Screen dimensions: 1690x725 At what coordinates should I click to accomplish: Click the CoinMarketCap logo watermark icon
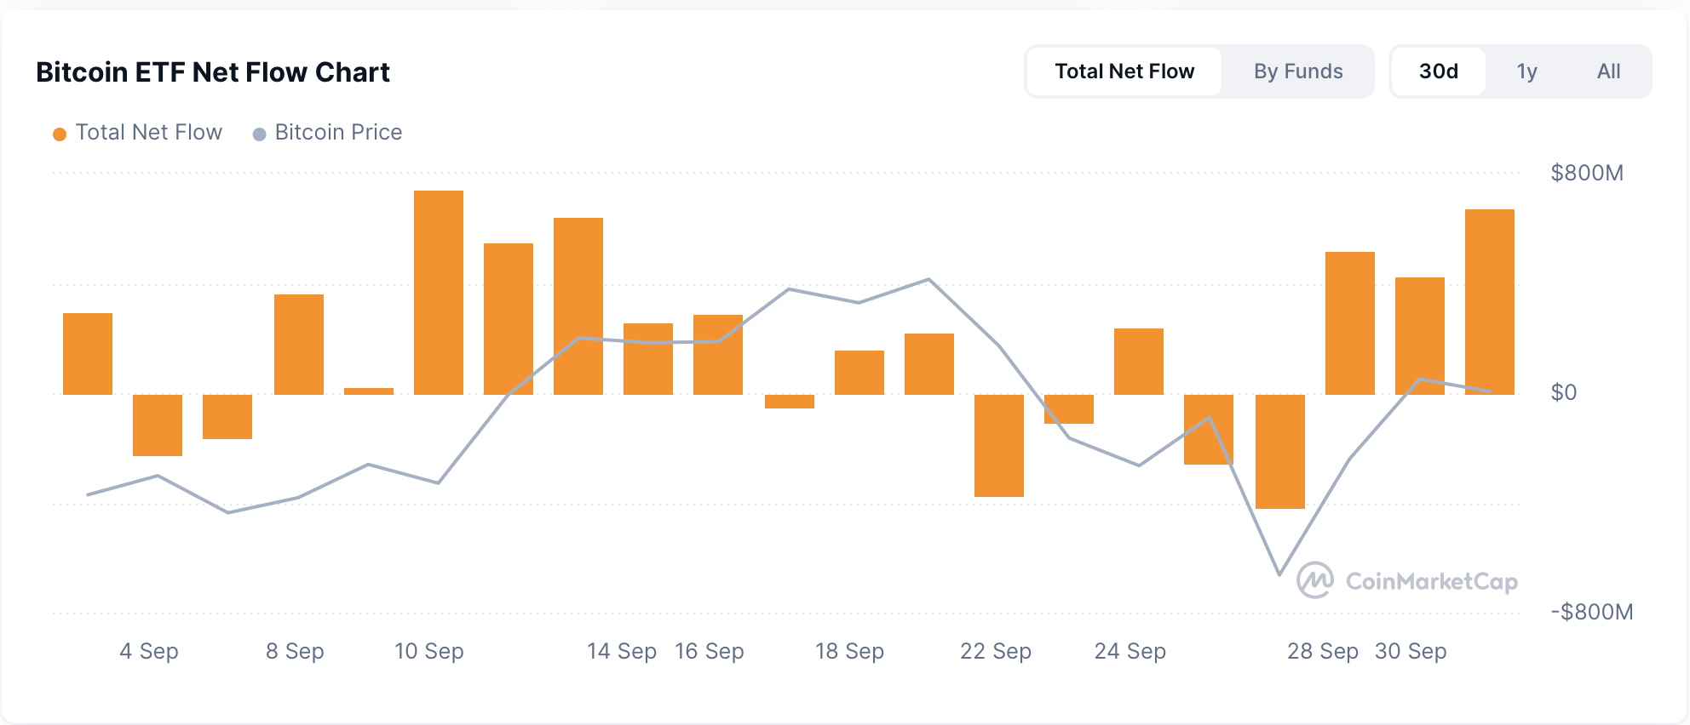1314,580
